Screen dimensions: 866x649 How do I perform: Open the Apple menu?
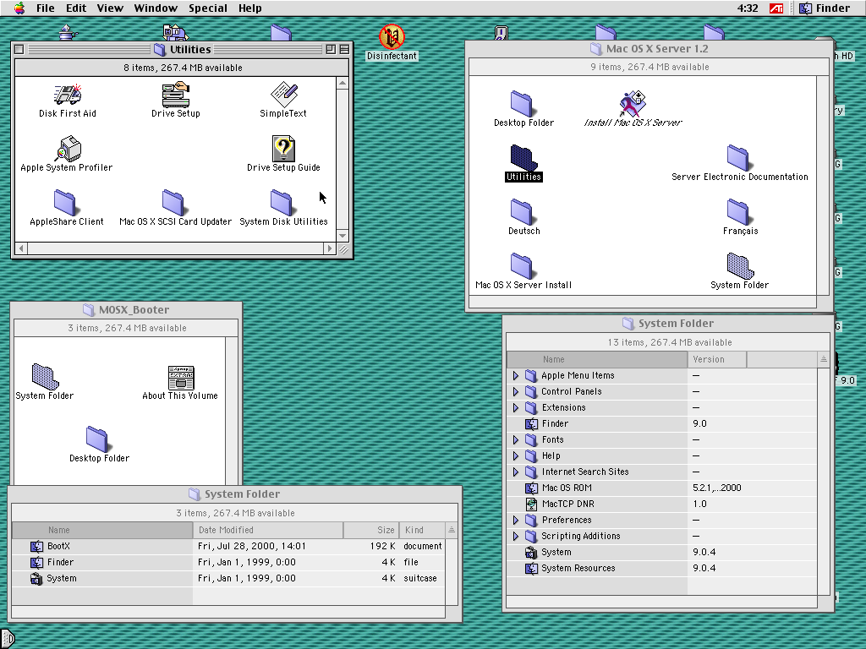(x=19, y=8)
